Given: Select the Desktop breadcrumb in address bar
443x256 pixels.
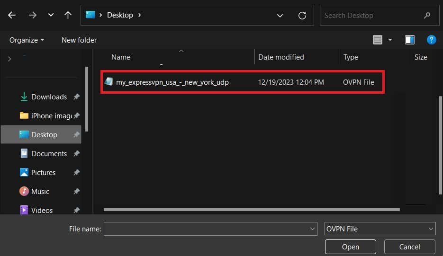Looking at the screenshot, I should (120, 15).
